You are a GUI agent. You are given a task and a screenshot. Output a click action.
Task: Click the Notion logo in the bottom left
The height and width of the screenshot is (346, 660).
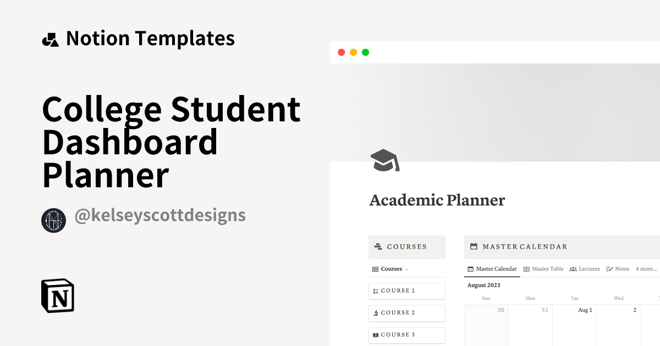tap(57, 295)
